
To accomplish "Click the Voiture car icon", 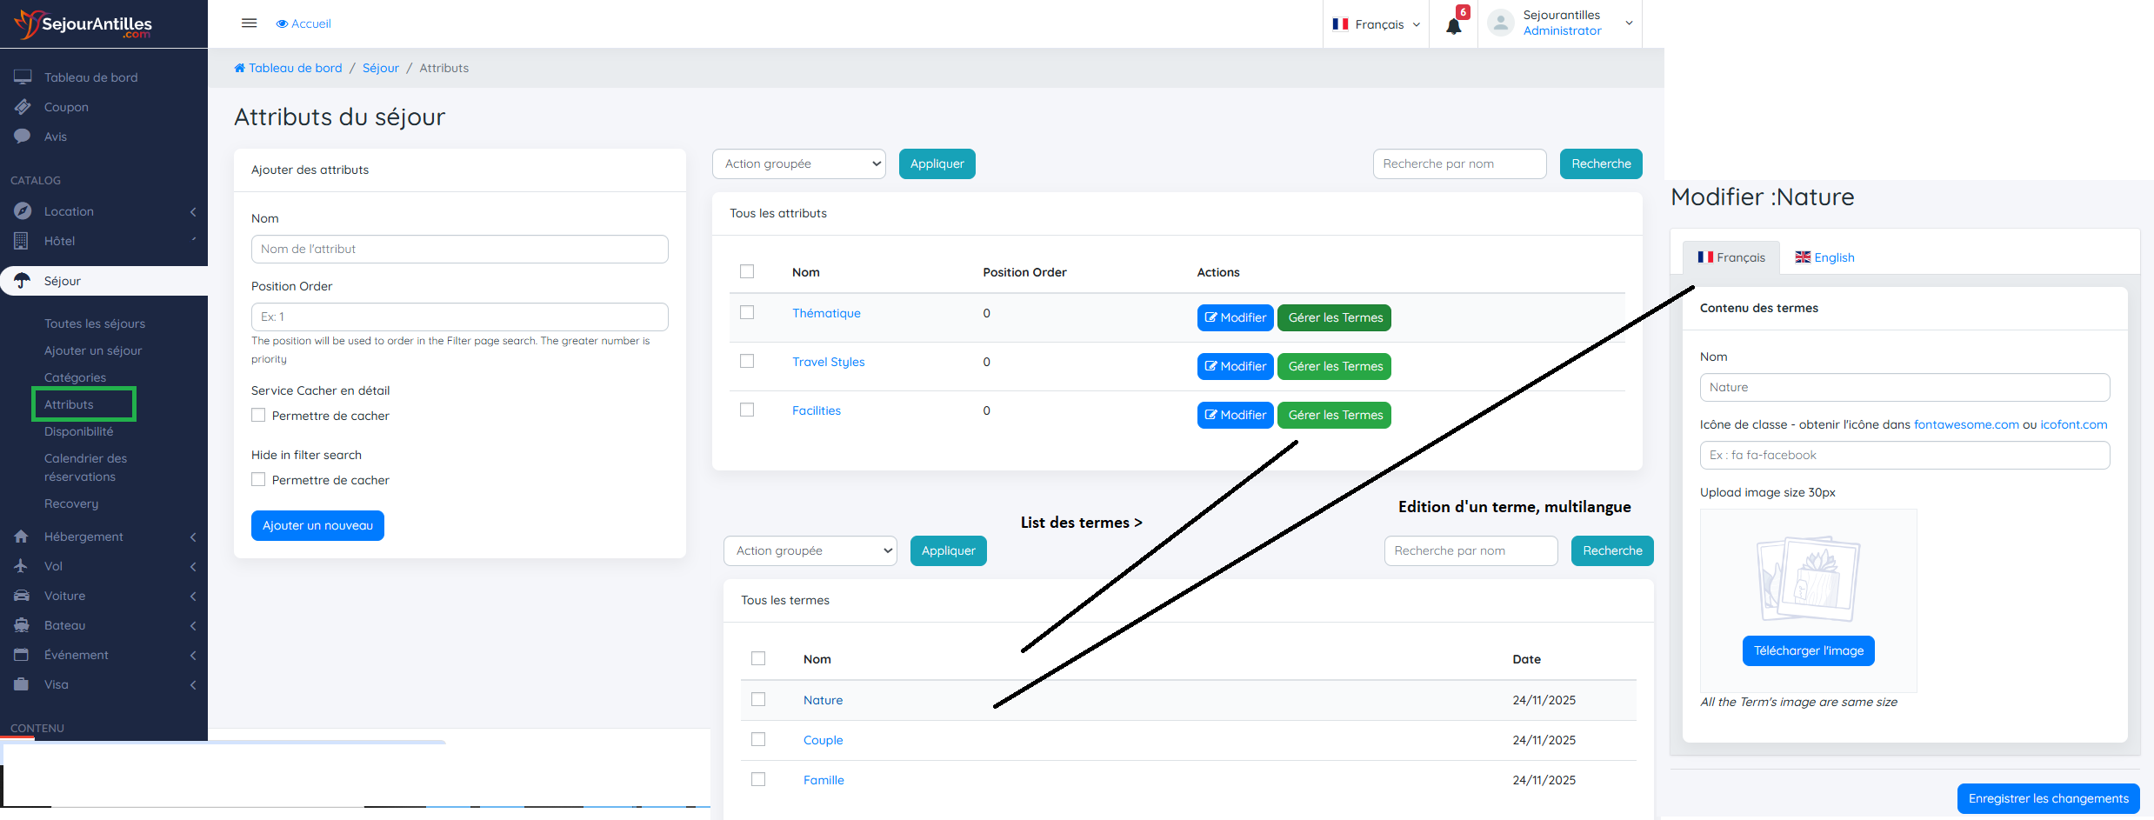I will tap(22, 596).
